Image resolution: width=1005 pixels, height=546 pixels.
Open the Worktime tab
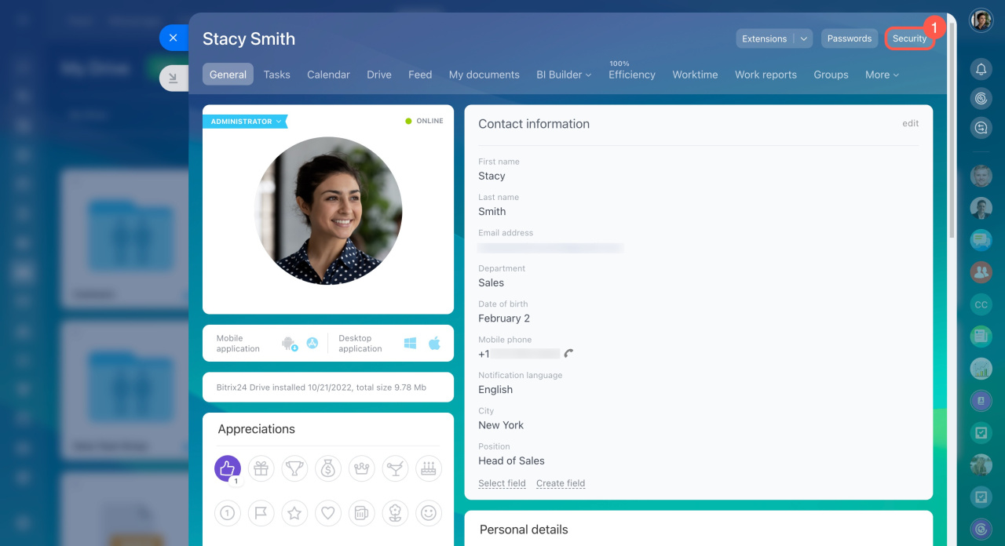[695, 75]
